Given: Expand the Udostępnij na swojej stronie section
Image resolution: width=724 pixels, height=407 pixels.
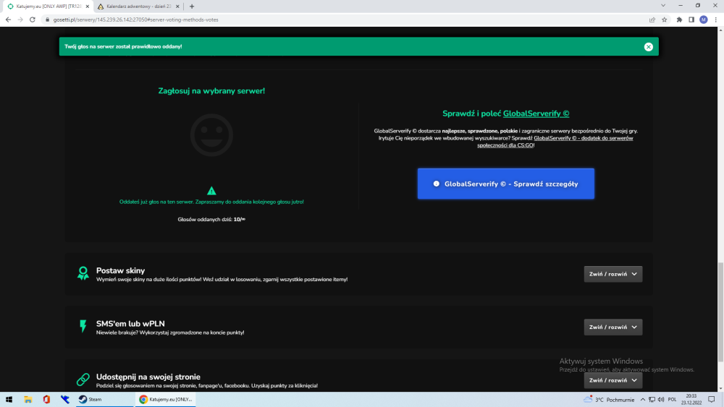Looking at the screenshot, I should point(613,380).
